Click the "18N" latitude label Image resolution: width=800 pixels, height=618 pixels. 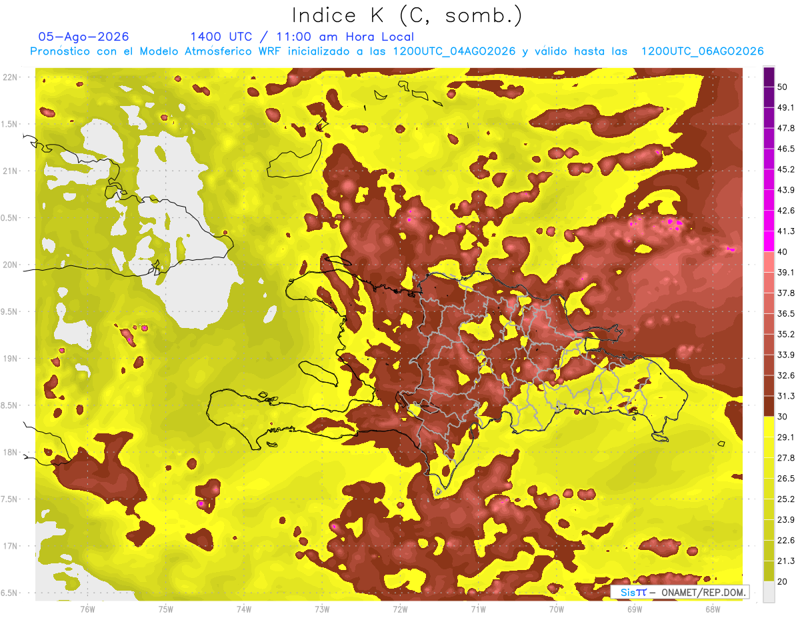click(x=10, y=452)
